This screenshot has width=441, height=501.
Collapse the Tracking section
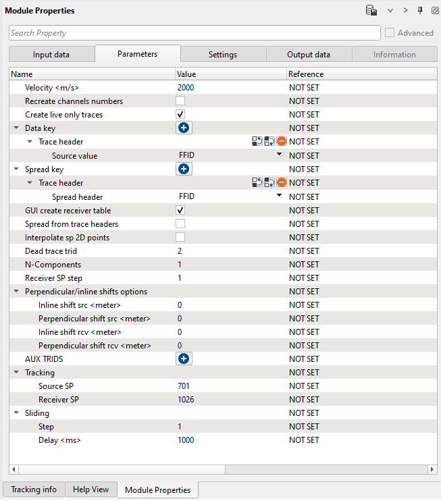pos(16,373)
